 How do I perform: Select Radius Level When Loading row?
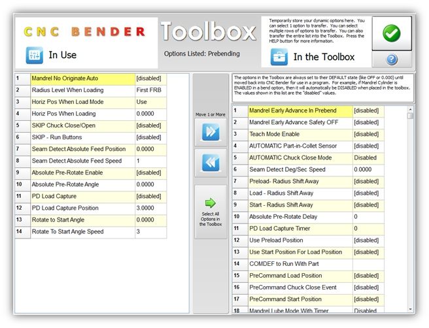point(90,90)
